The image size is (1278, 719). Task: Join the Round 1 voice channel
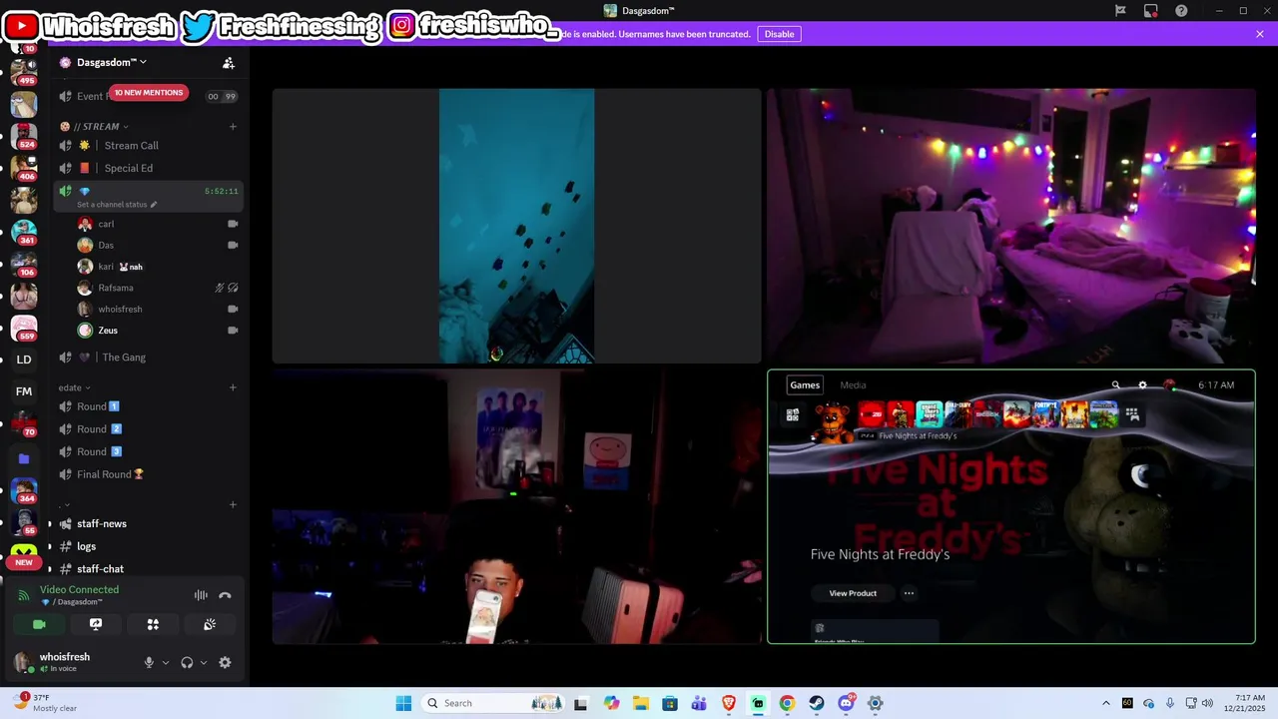(150, 406)
